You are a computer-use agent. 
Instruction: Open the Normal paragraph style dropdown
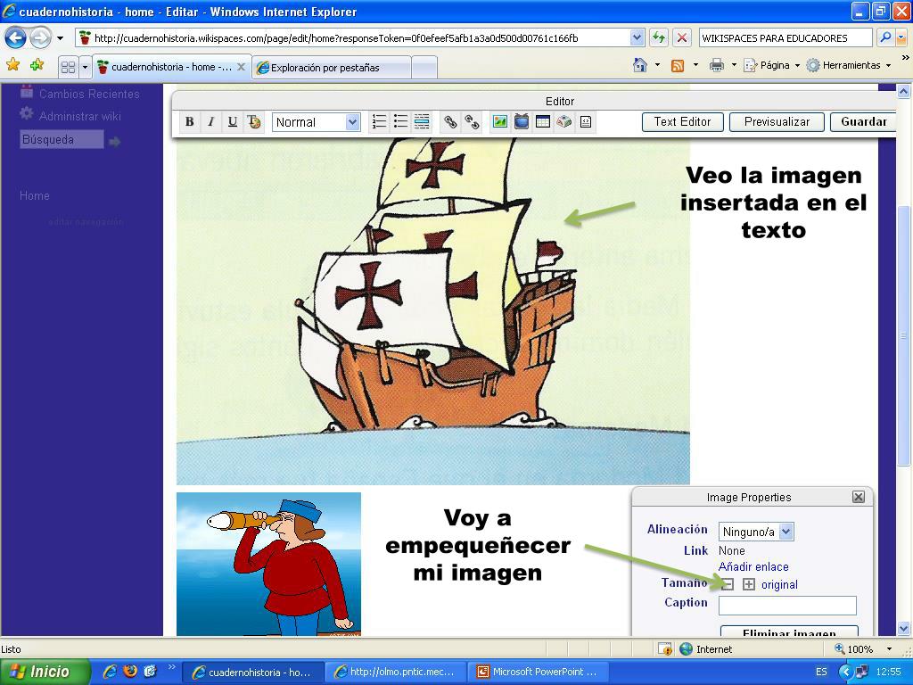[x=317, y=122]
